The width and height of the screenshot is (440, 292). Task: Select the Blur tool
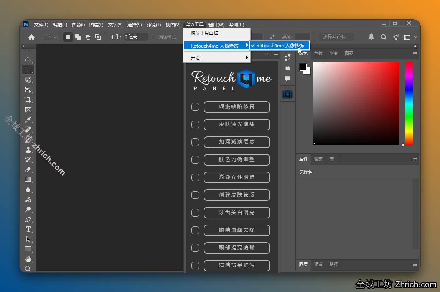(28, 189)
